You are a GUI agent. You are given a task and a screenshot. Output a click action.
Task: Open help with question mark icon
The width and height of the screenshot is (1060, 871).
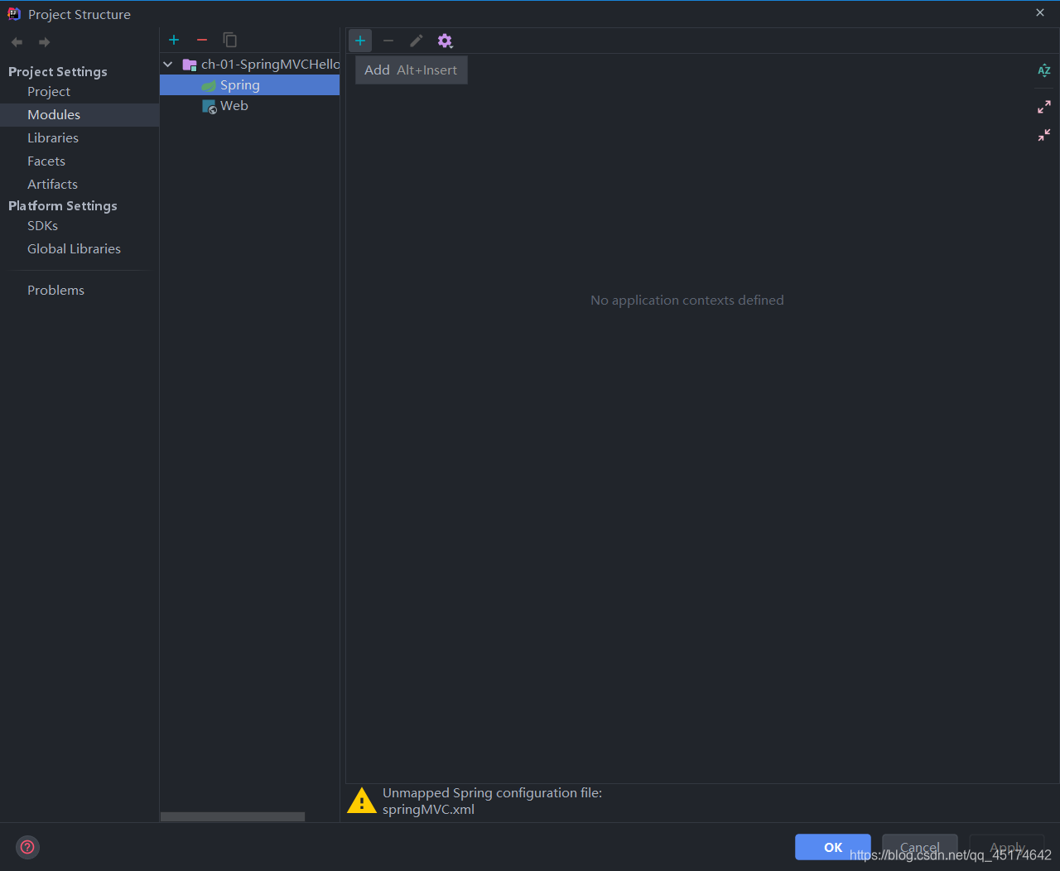click(x=27, y=847)
